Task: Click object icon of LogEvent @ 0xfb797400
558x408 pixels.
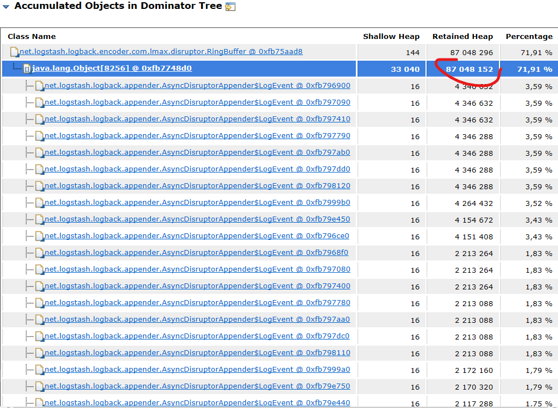Action: tap(40, 287)
